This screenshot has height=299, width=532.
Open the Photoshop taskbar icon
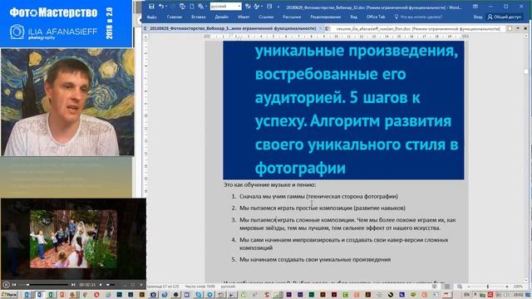point(120,295)
